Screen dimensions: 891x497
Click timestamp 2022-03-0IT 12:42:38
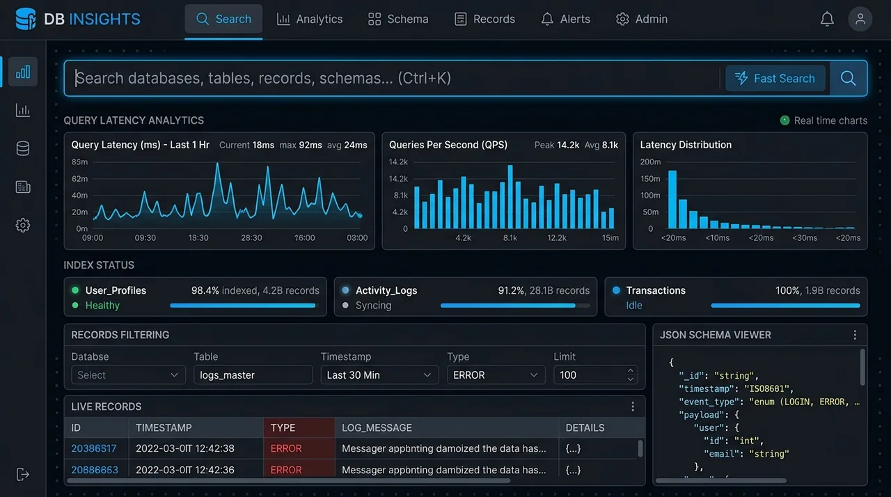click(x=185, y=449)
